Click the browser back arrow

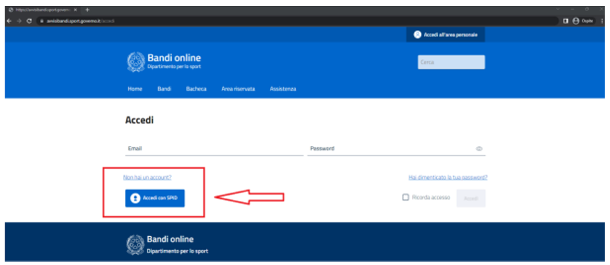9,21
